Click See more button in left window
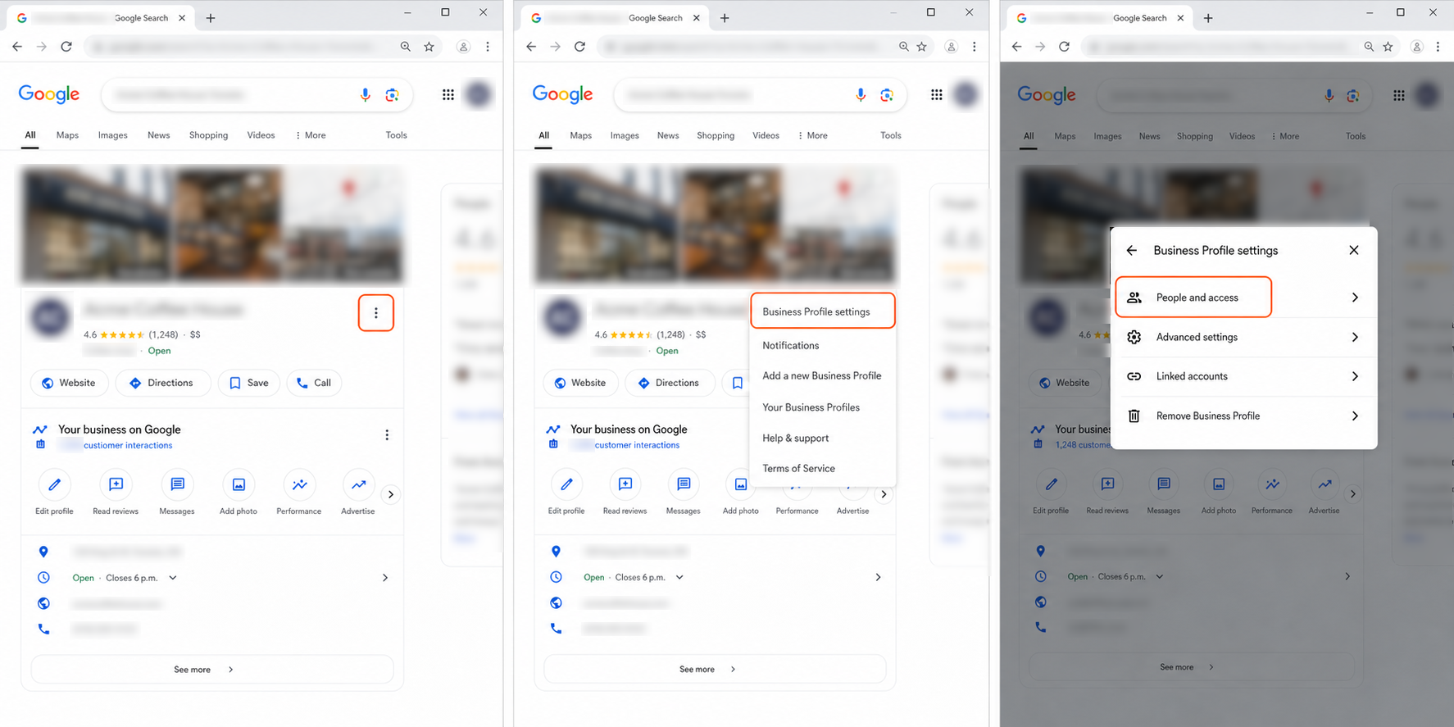 [x=212, y=670]
